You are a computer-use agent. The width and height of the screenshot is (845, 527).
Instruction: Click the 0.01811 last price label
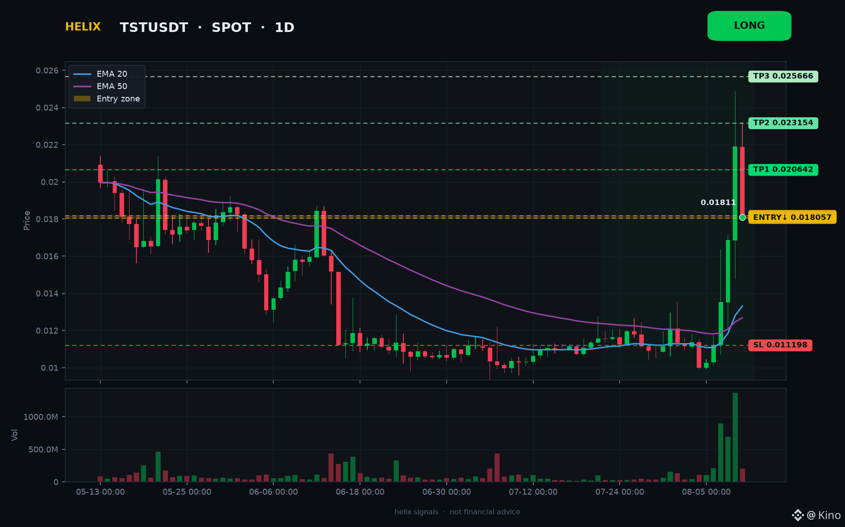coord(718,203)
